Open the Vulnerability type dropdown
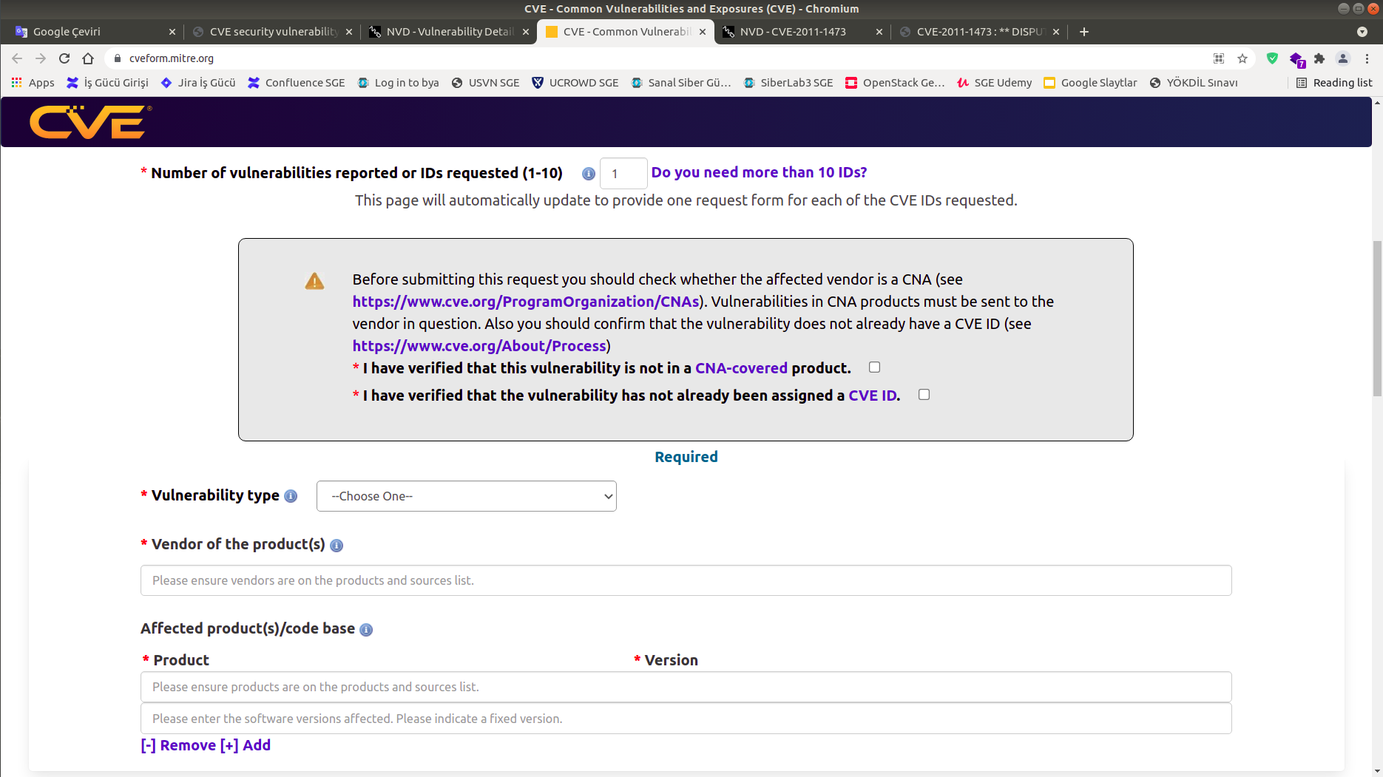1383x777 pixels. pos(467,496)
